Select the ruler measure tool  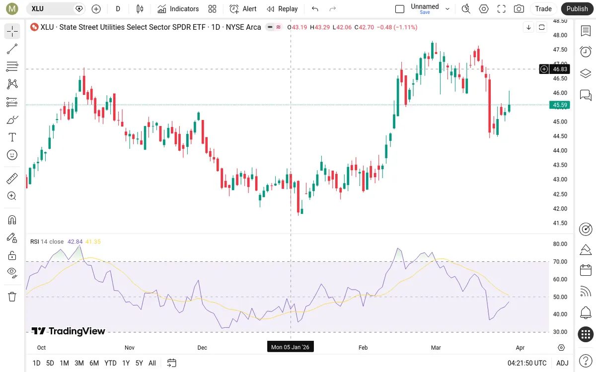pos(12,178)
